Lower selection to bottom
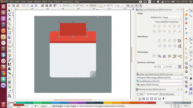Image resolution: width=193 pixels, height=108 pixels. point(42,6)
